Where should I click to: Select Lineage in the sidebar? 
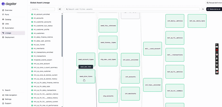pos(13,33)
